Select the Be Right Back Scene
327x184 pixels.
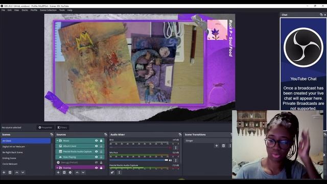pos(26,152)
